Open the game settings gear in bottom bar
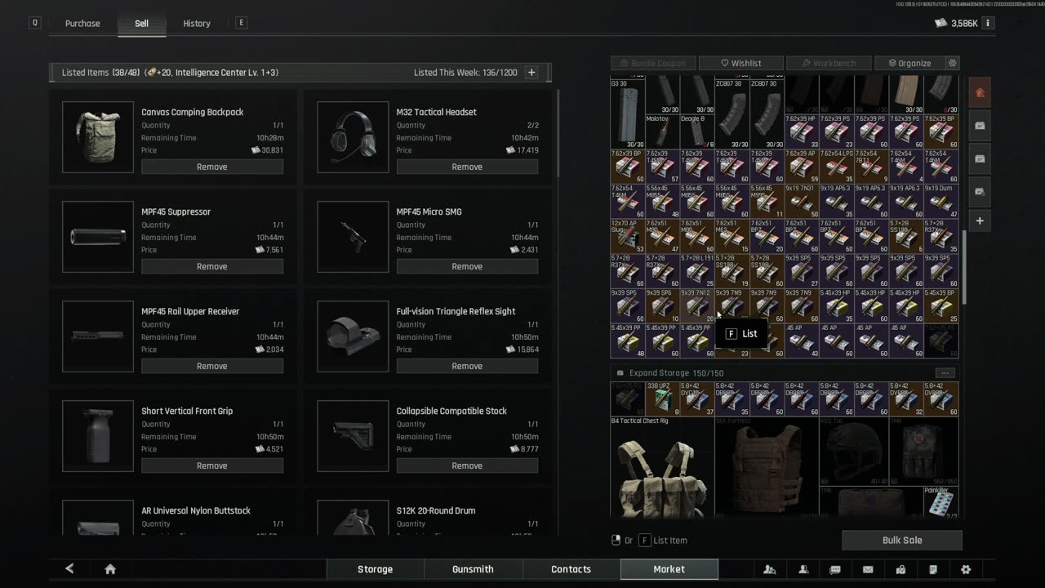This screenshot has width=1045, height=588. [x=966, y=569]
